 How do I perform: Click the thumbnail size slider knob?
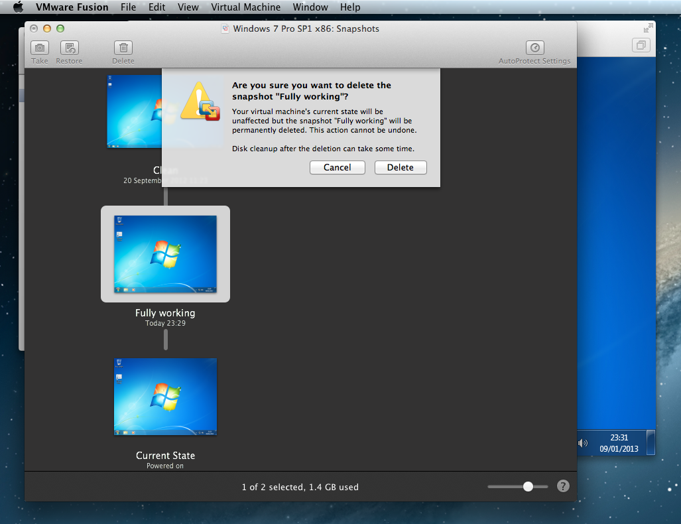(528, 486)
